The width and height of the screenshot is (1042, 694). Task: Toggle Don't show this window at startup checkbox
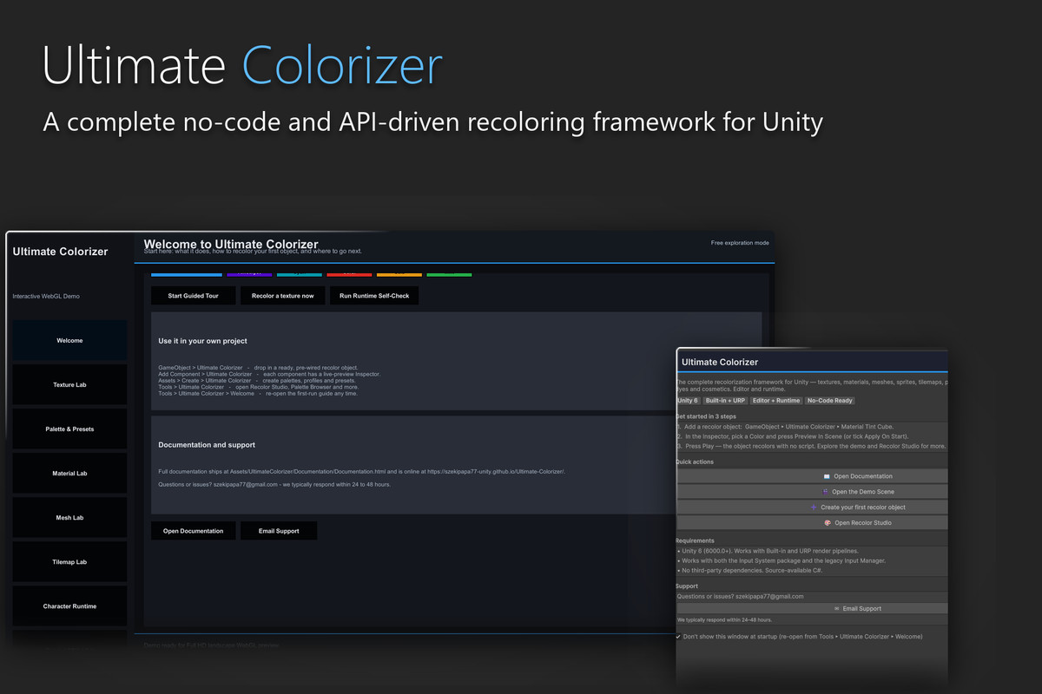[x=678, y=637]
